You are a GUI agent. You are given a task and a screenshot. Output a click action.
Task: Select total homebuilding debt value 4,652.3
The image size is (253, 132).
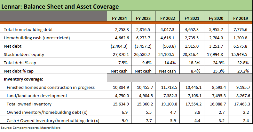(x=192, y=30)
